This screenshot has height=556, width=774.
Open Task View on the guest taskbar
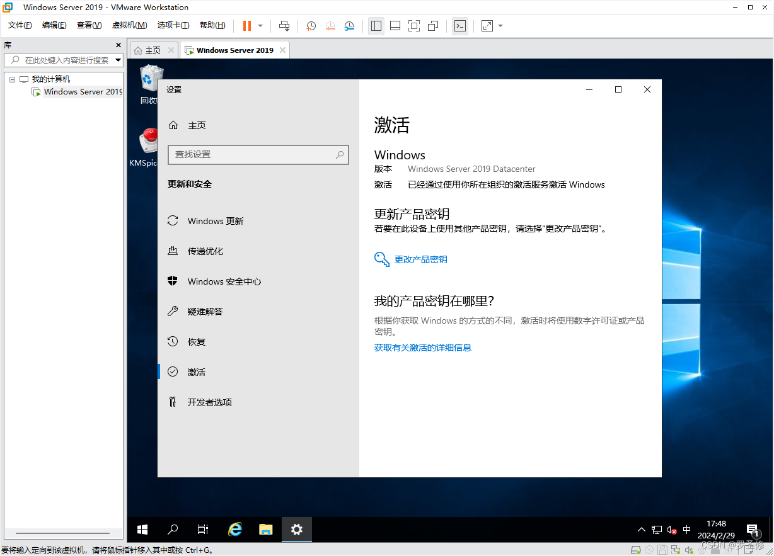pos(203,530)
